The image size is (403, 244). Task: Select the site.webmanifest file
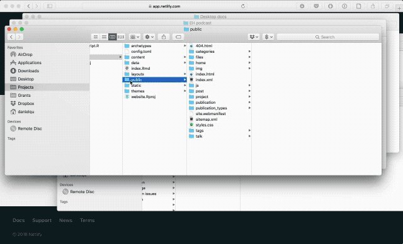point(219,114)
